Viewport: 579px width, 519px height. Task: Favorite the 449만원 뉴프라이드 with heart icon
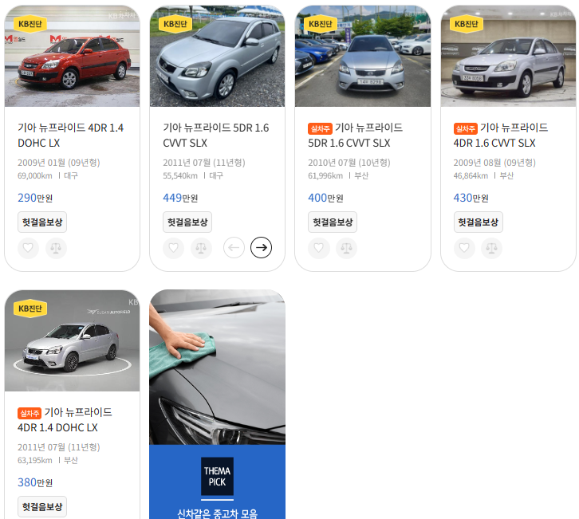click(x=174, y=248)
